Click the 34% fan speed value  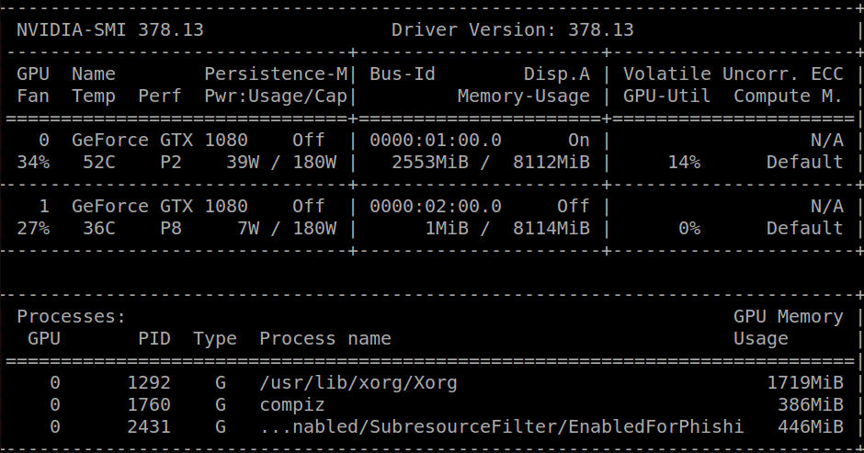point(33,162)
